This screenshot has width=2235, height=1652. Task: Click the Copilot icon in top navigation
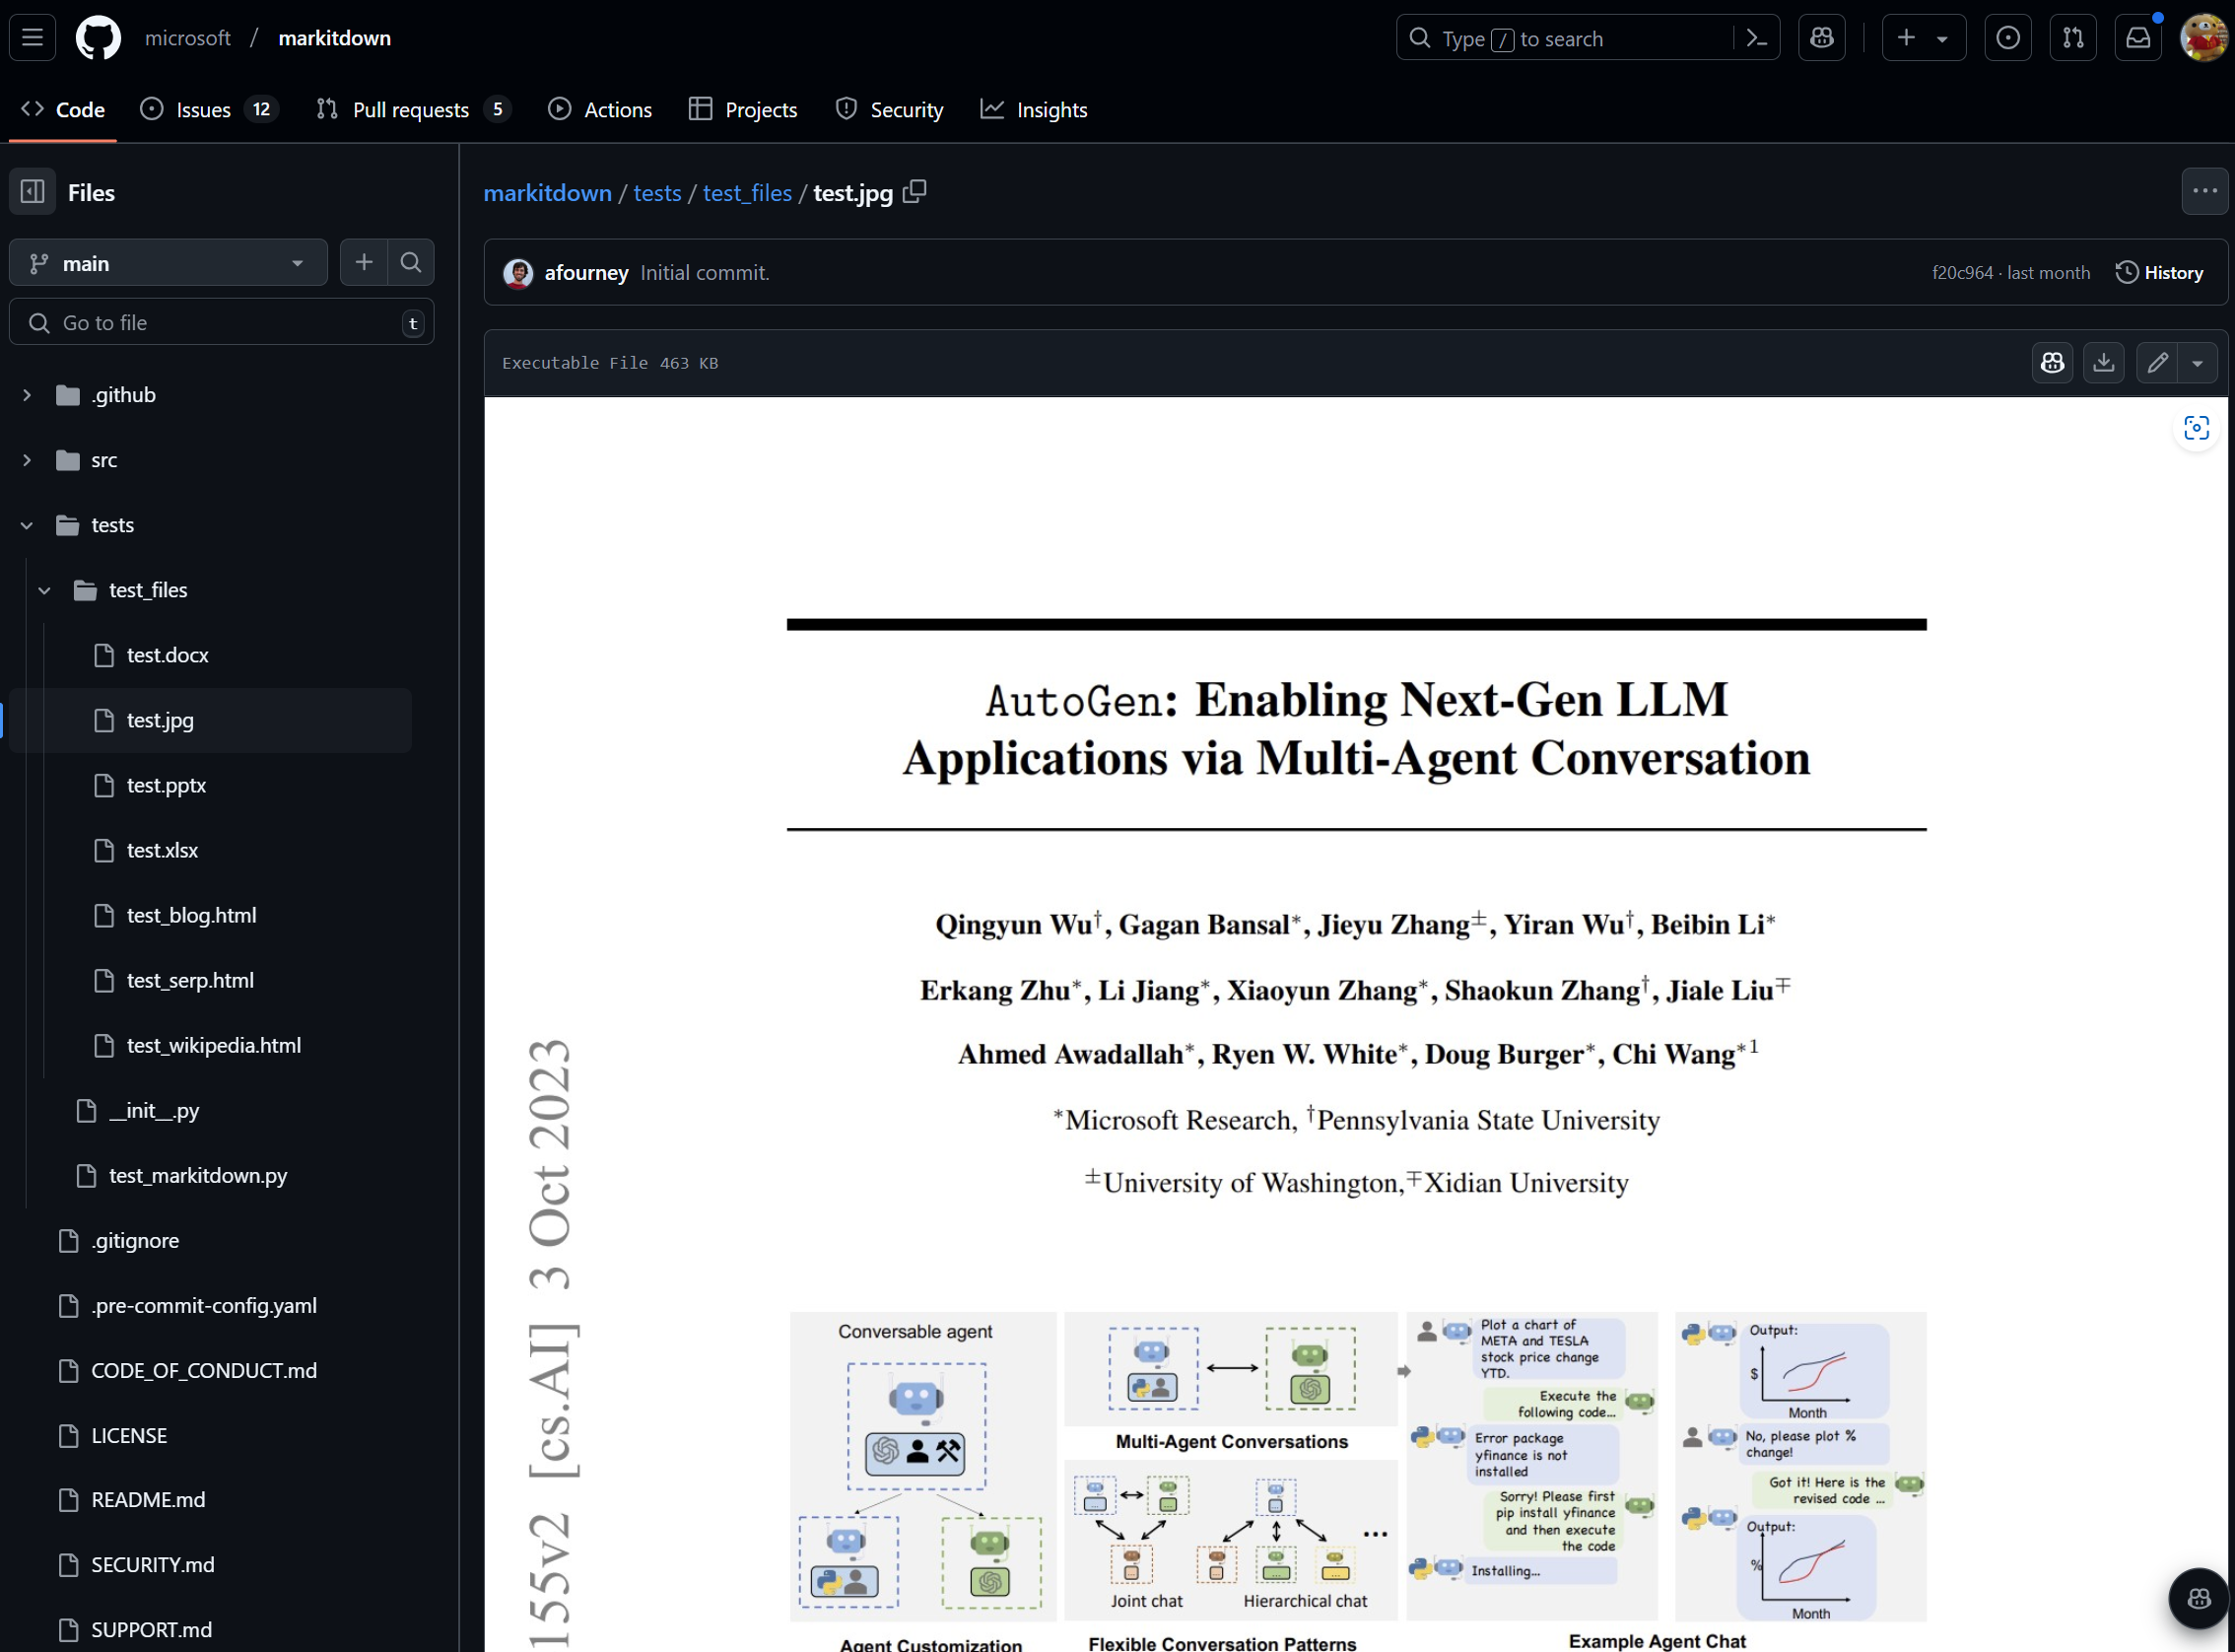tap(1821, 37)
